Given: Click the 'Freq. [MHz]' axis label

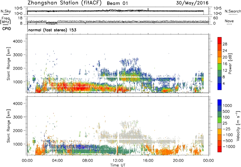Looking at the screenshot, I should point(6,20).
